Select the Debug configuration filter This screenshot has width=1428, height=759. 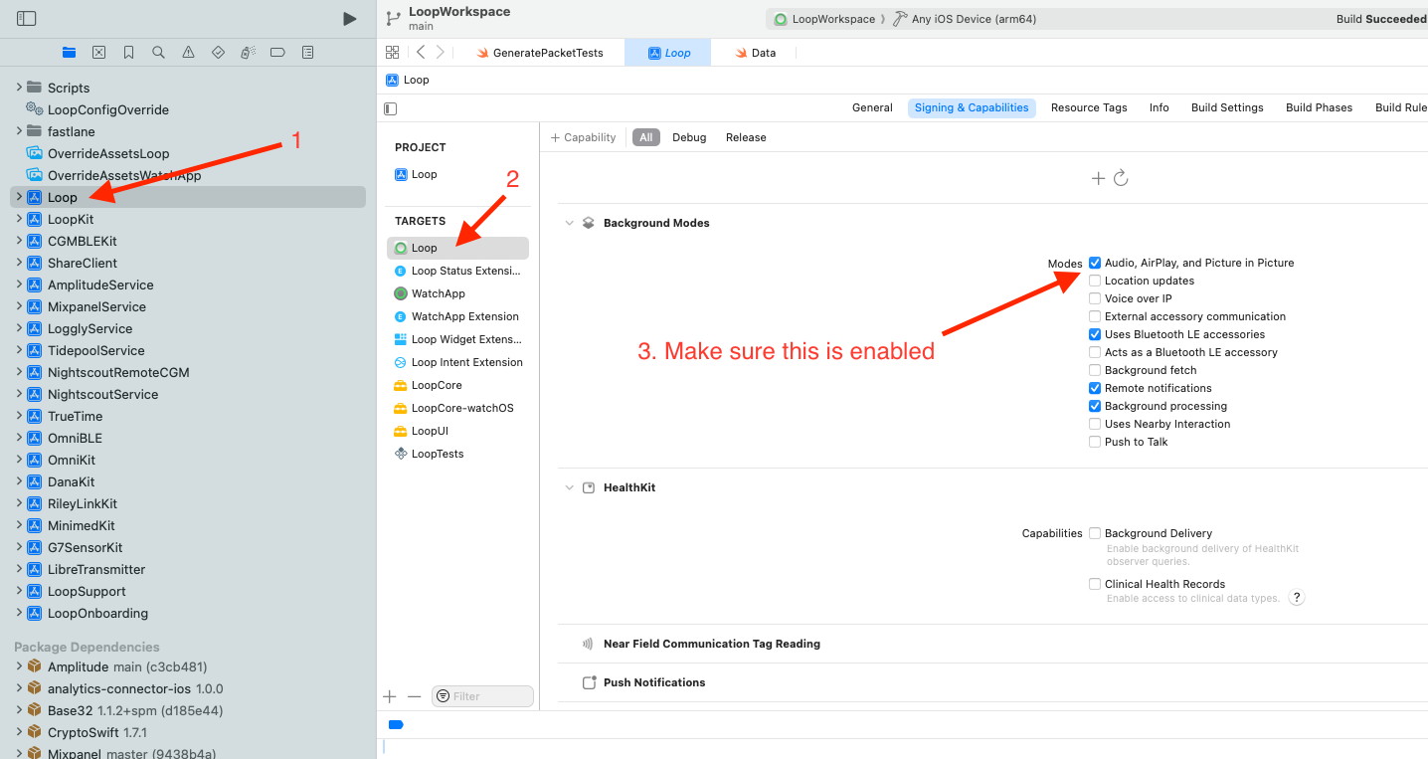click(x=689, y=137)
